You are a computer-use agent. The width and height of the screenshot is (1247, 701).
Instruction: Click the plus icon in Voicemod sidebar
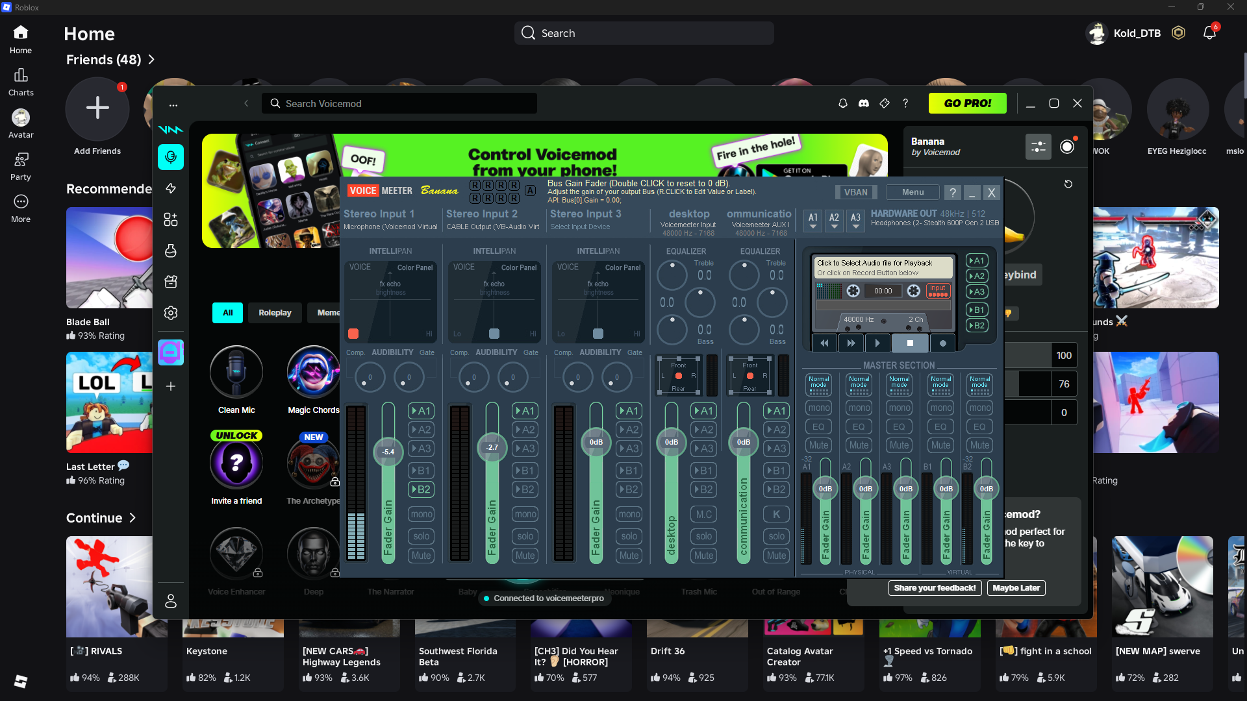coord(171,386)
